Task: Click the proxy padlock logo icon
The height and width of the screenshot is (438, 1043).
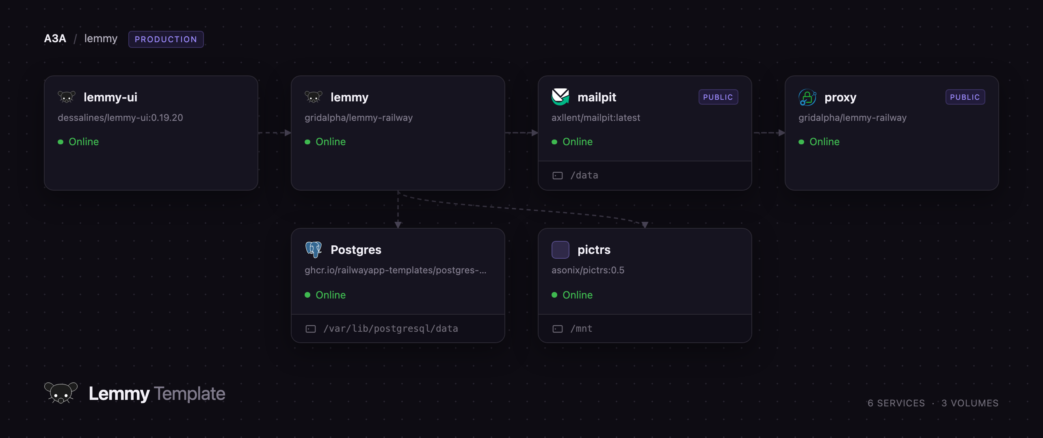Action: point(807,97)
